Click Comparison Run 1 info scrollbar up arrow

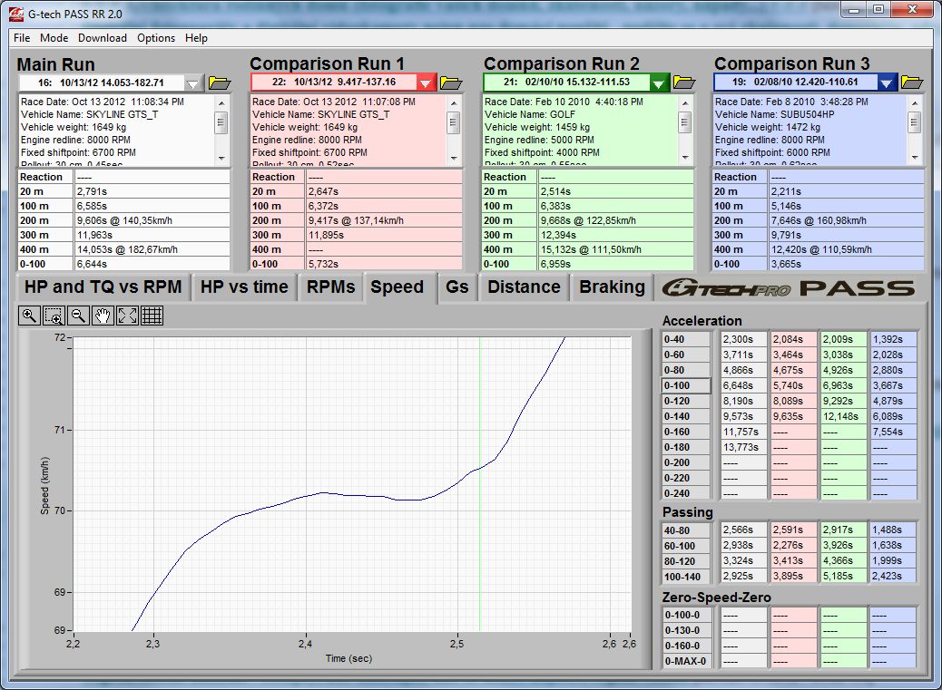[453, 102]
